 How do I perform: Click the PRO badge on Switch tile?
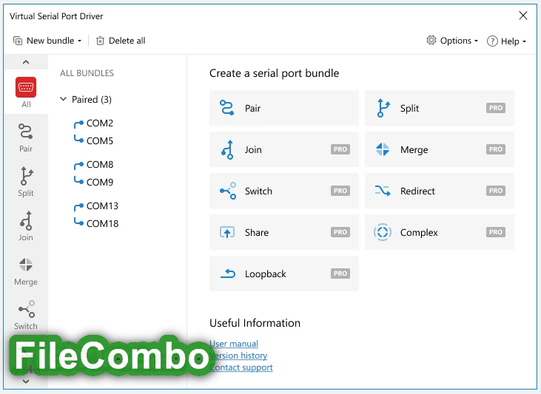(x=340, y=191)
